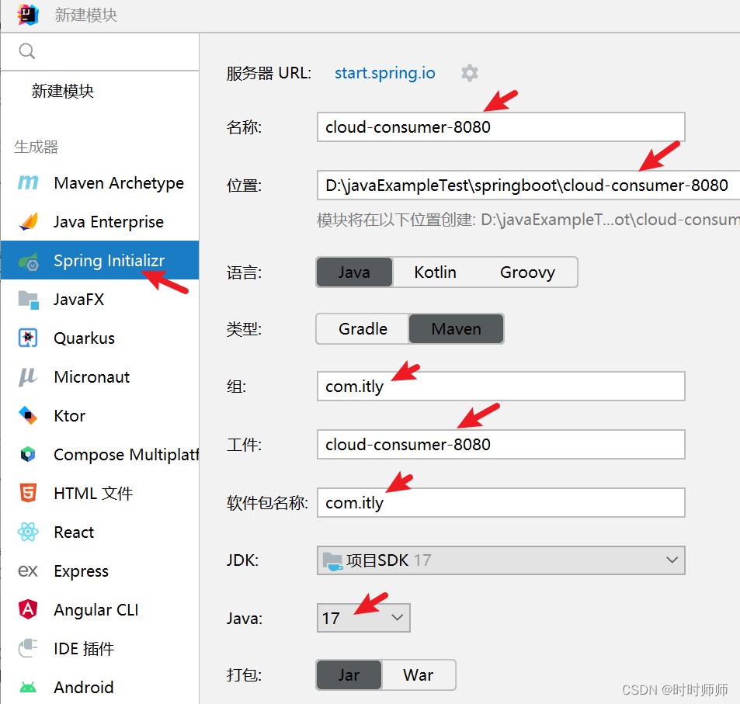Select Kotlin as the language
Screen dimensions: 740x704
click(x=435, y=272)
